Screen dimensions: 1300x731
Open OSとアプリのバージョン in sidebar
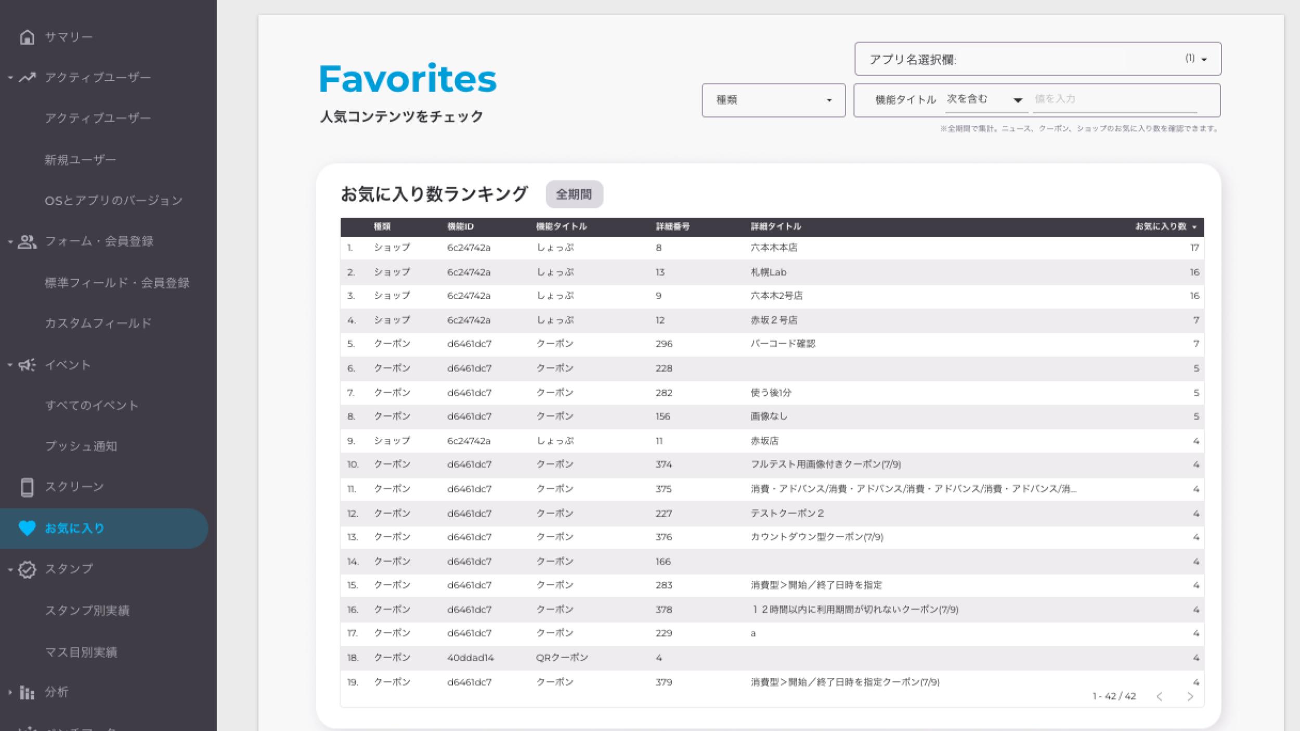pos(114,200)
